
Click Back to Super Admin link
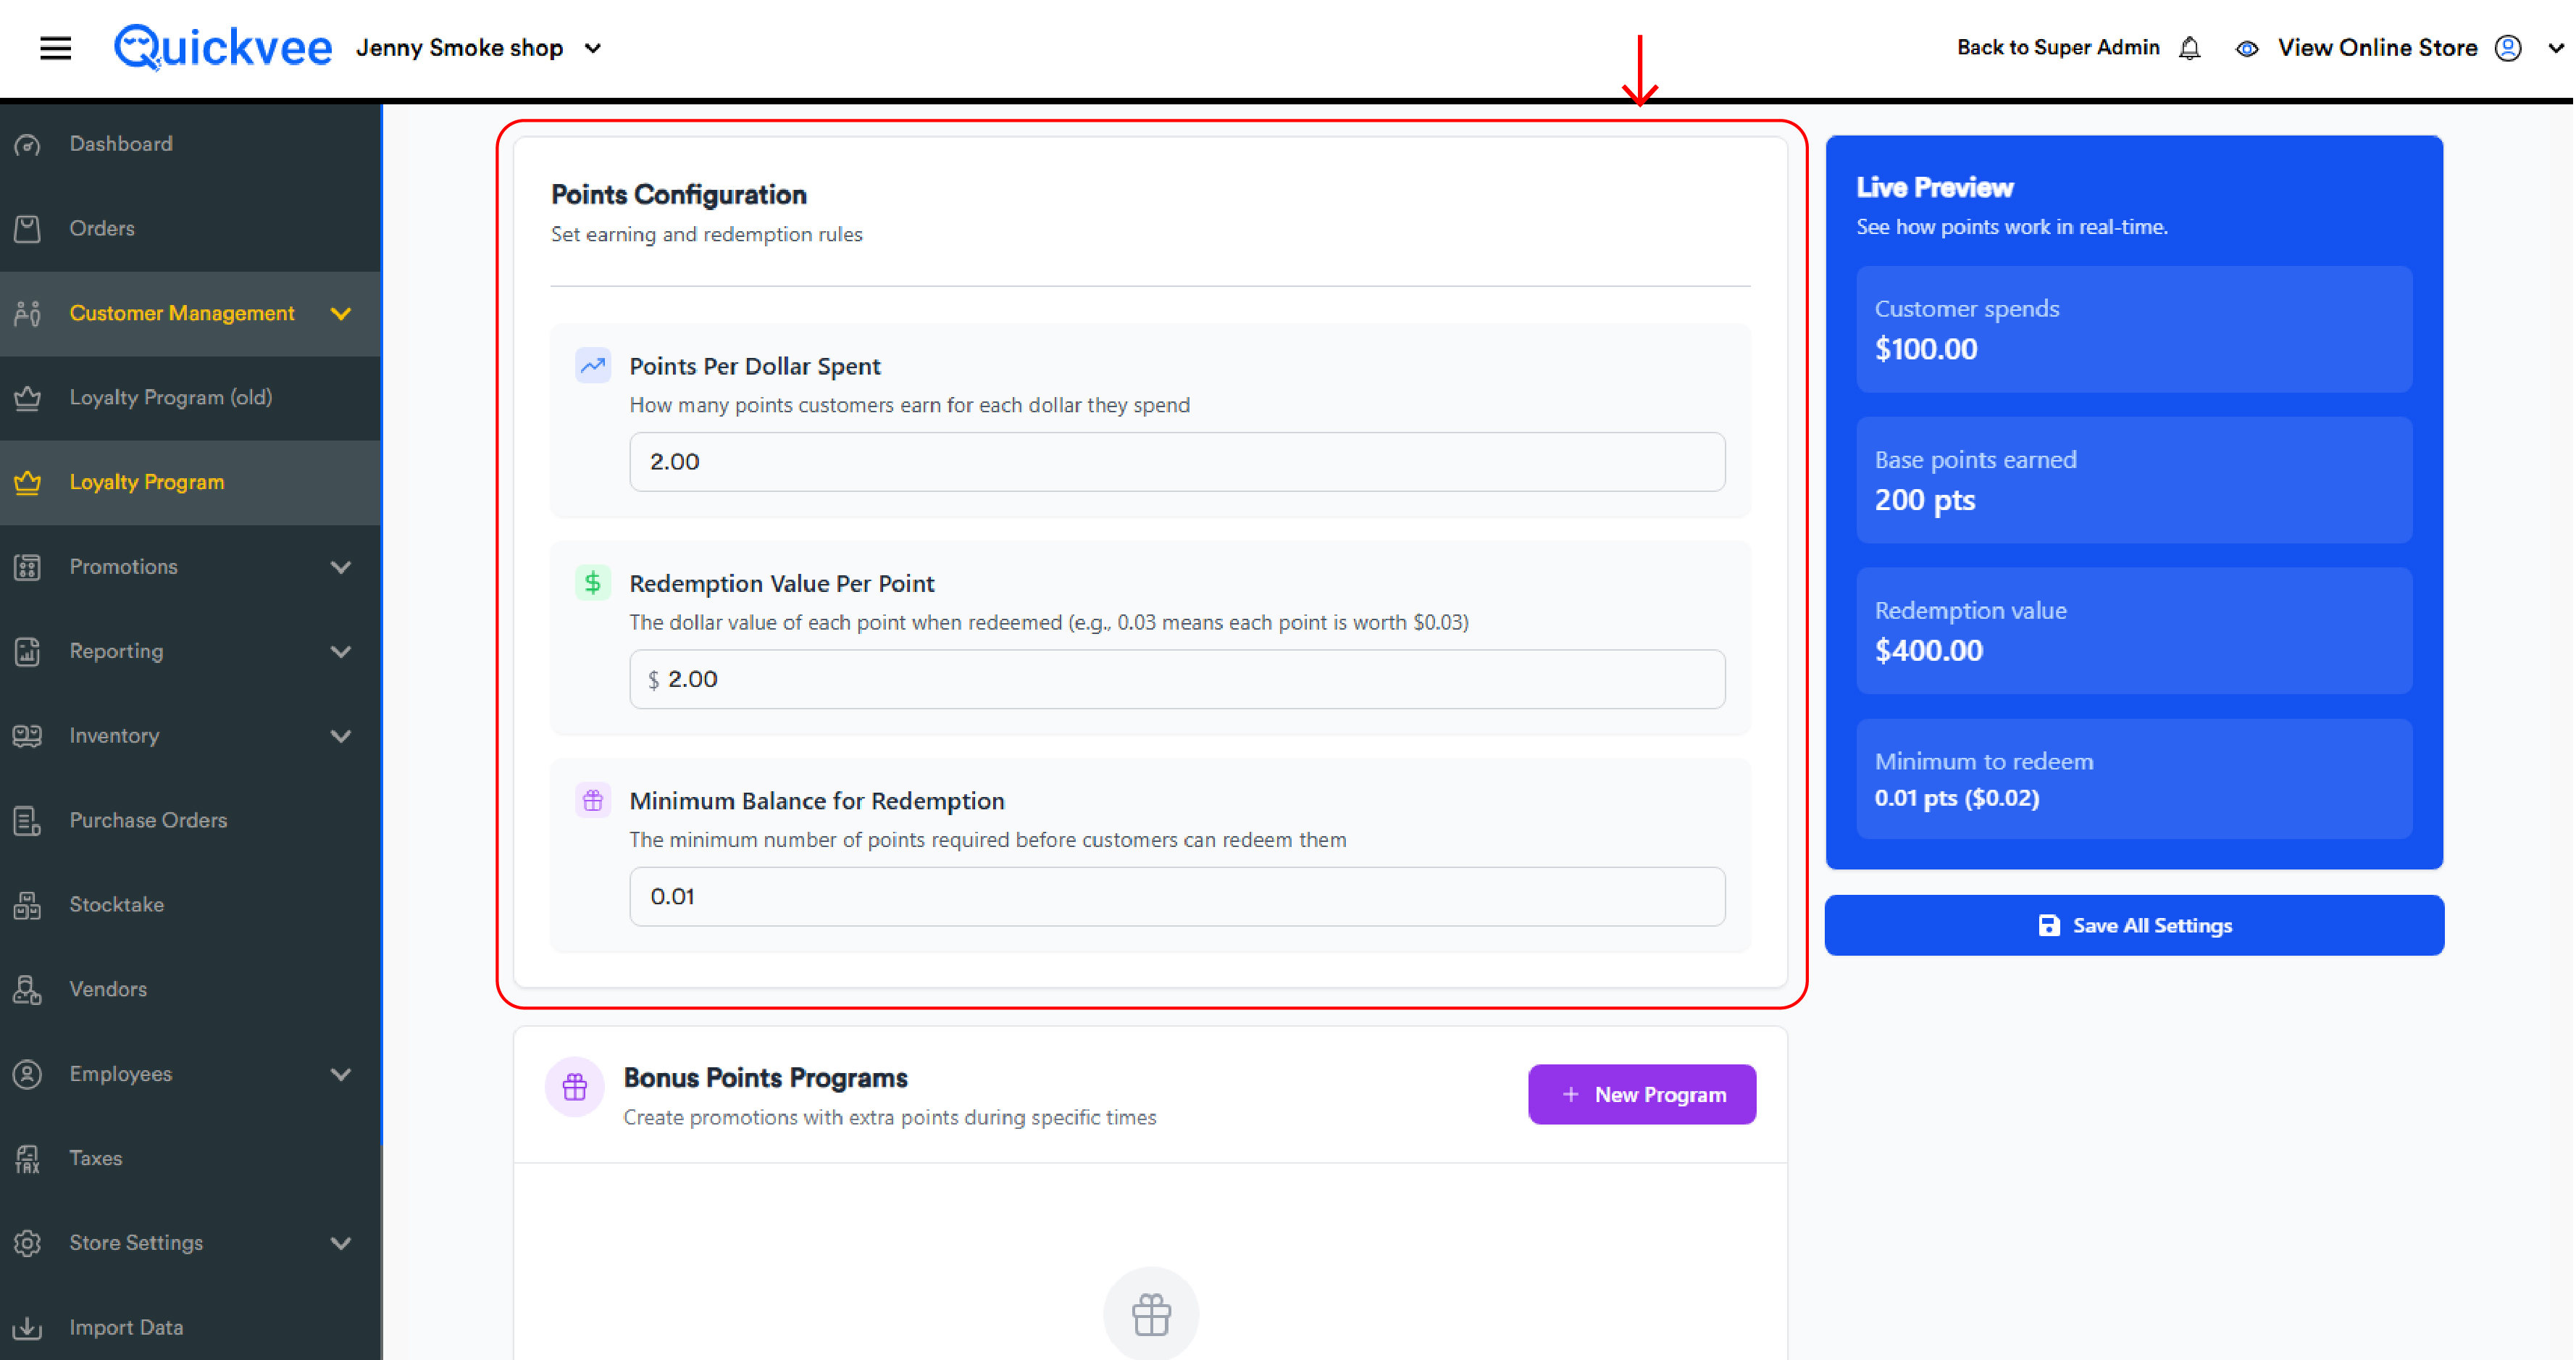[2058, 47]
